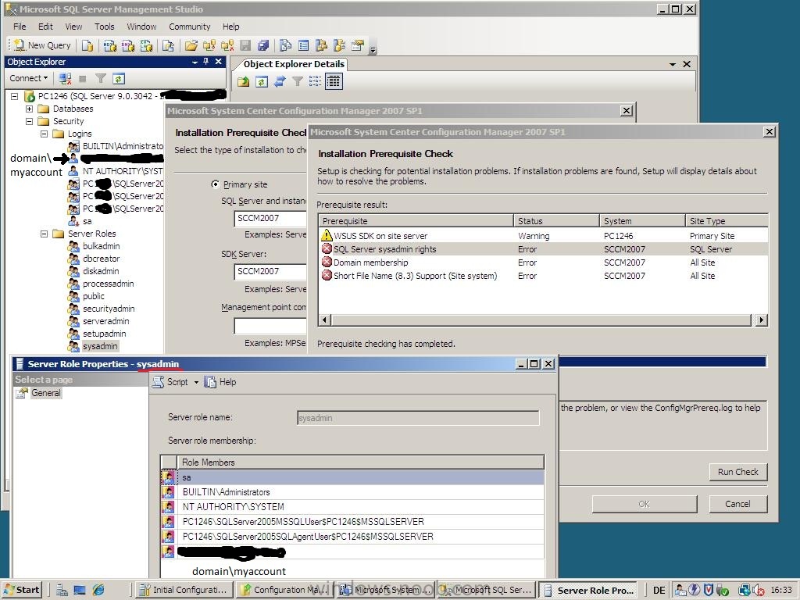Viewport: 800px width, 600px height.
Task: Open the Template Explorer icon
Action: pos(339,46)
